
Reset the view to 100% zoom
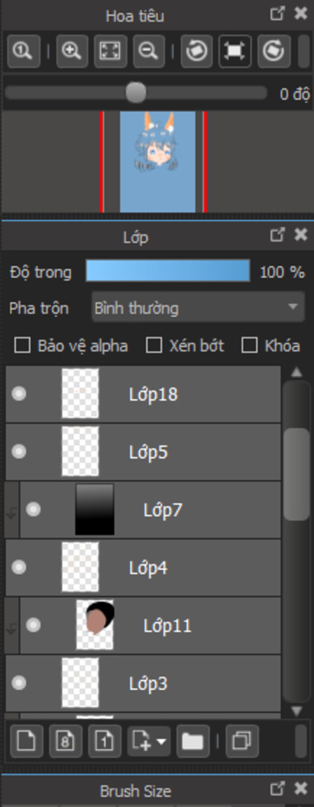pyautogui.click(x=24, y=51)
